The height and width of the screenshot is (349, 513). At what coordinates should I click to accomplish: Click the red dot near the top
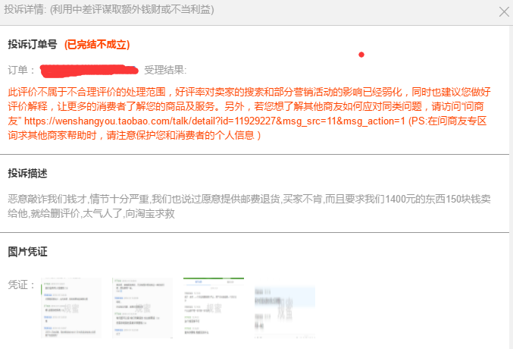click(x=361, y=55)
